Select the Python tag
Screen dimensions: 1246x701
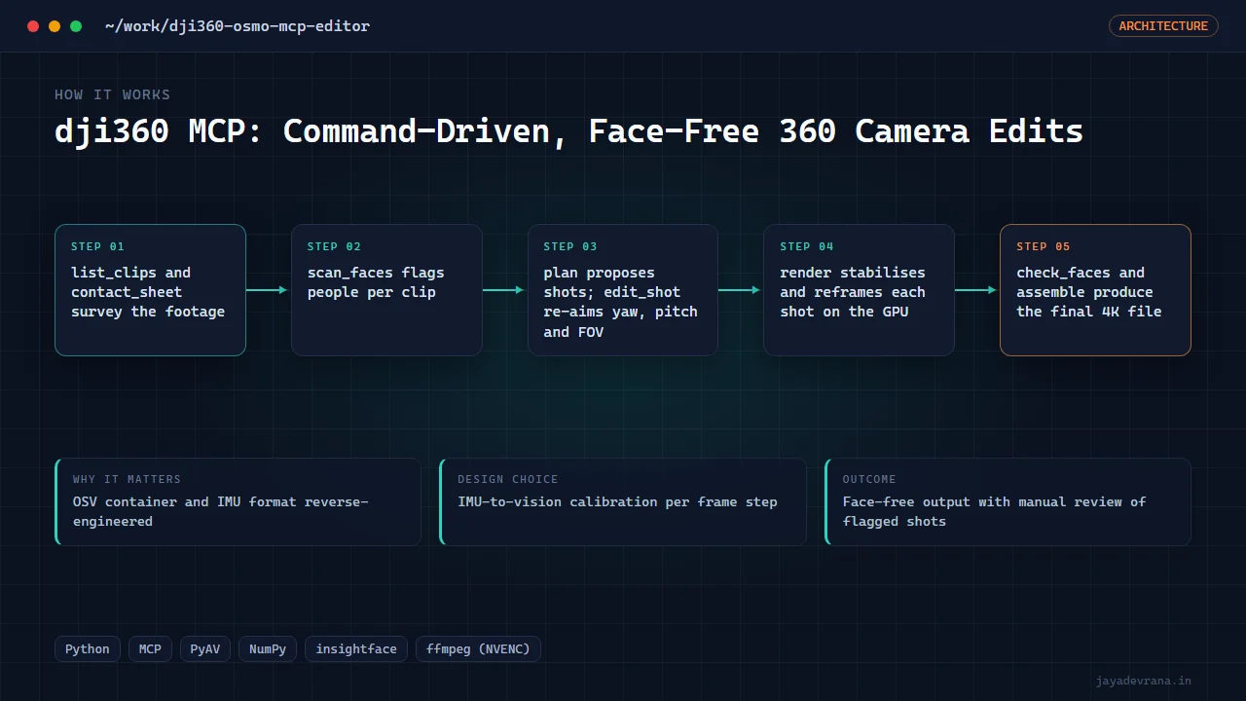tap(88, 649)
